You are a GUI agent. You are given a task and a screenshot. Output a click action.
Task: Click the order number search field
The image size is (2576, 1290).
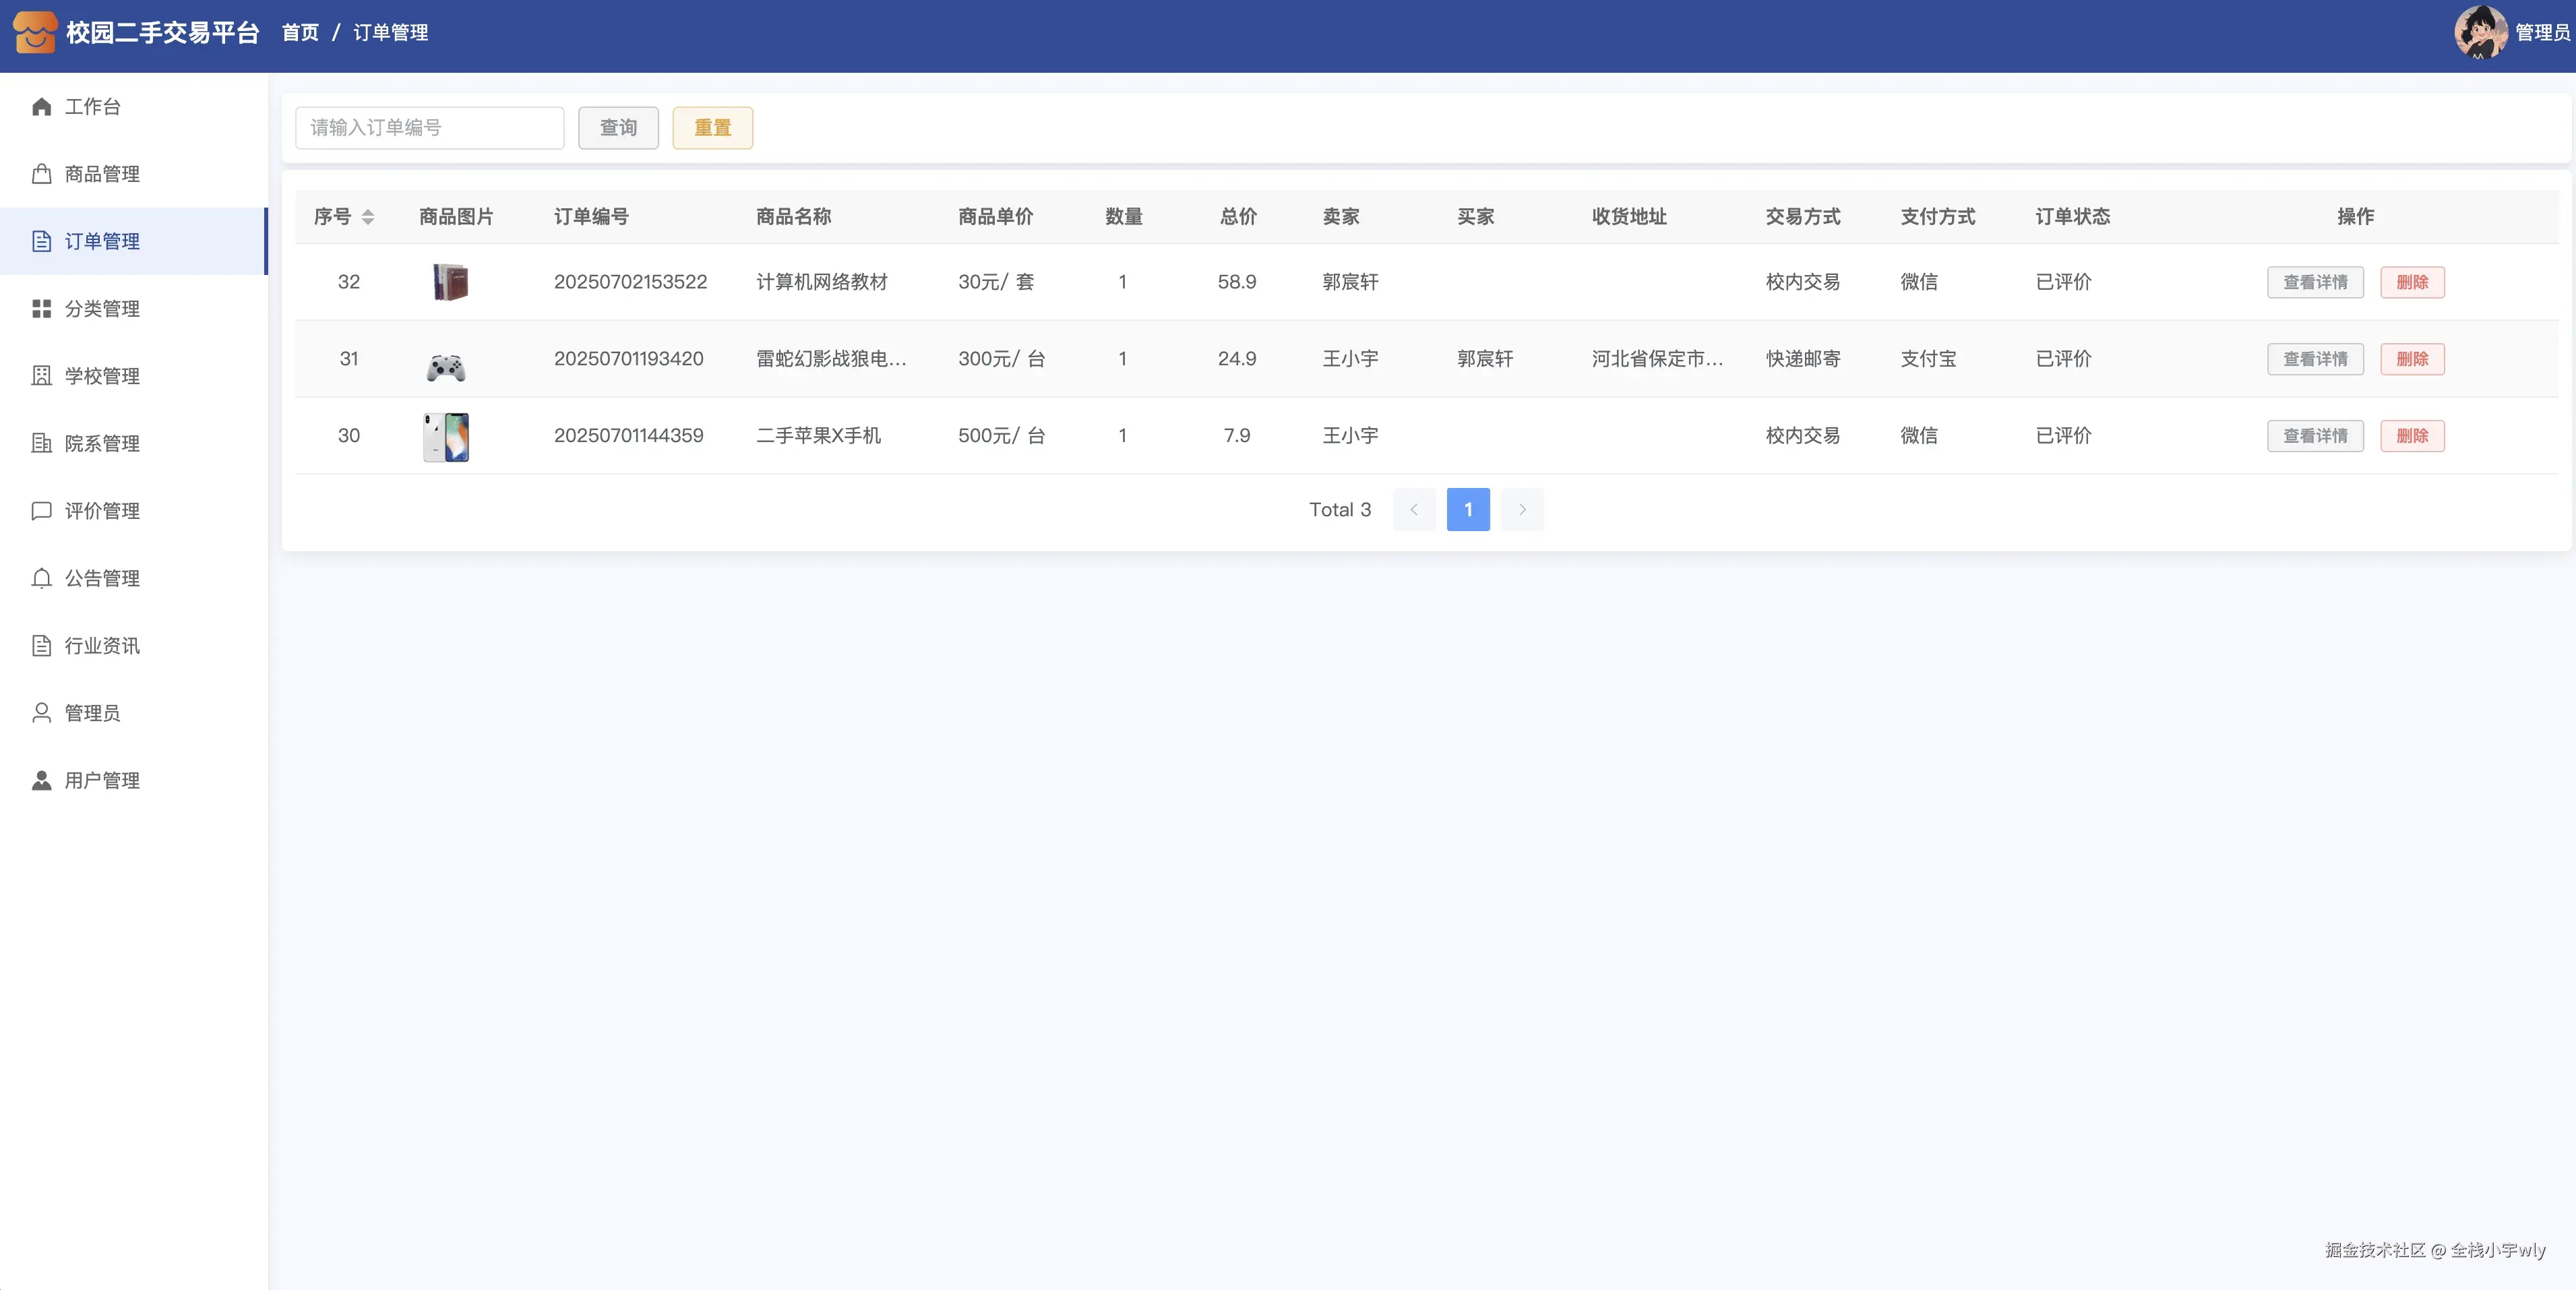(429, 128)
